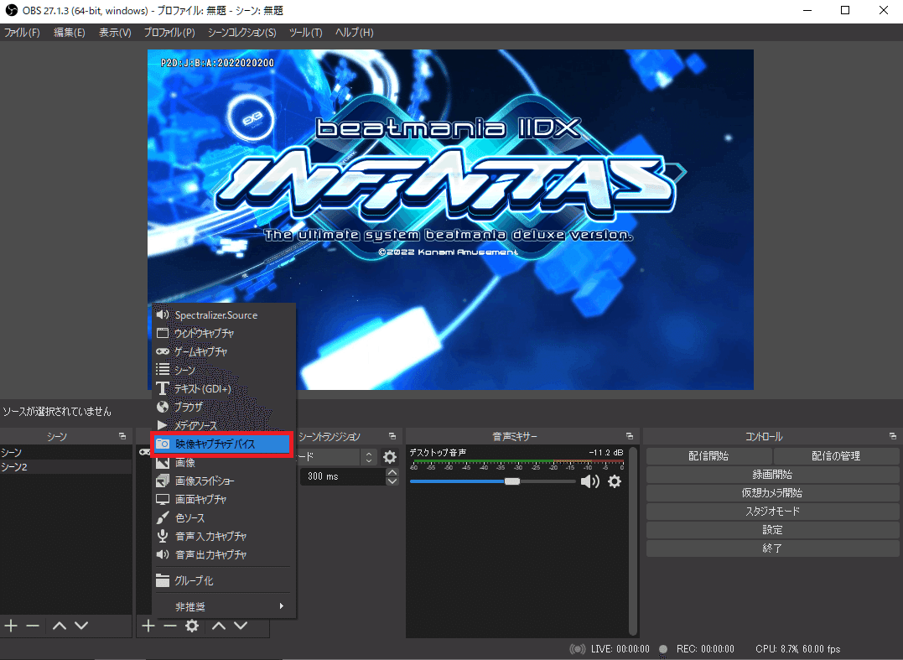
Task: Open the ヘルプ(H) menu
Action: [354, 32]
